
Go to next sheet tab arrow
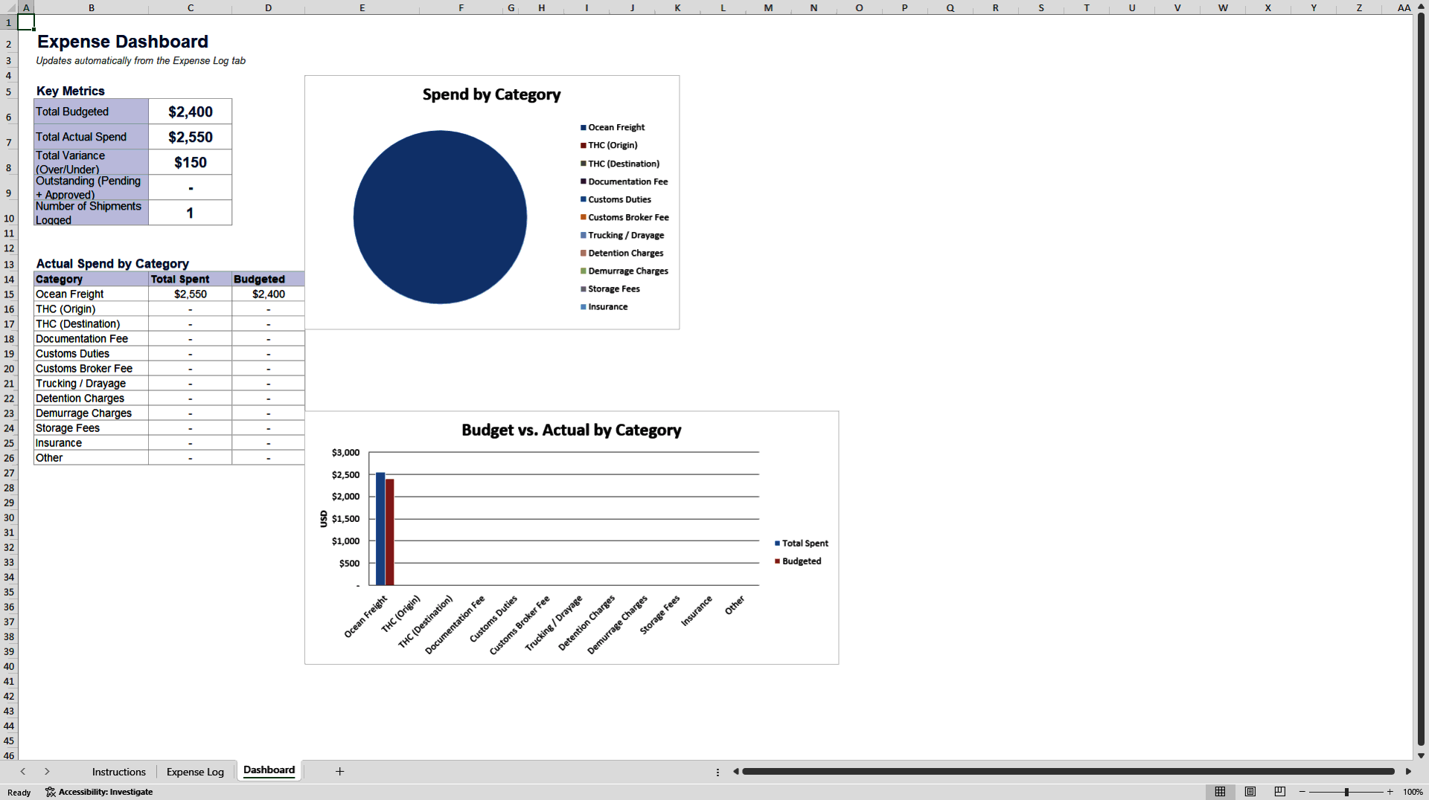47,772
